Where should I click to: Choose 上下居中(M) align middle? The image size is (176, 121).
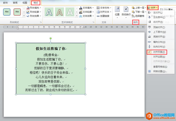[161, 32]
